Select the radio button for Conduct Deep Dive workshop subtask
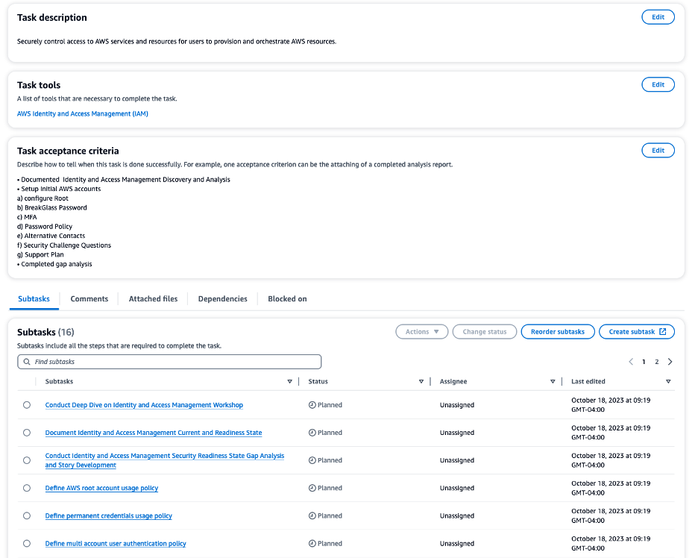The height and width of the screenshot is (558, 698). 26,404
